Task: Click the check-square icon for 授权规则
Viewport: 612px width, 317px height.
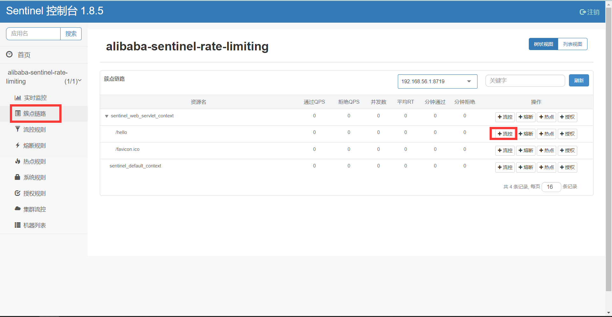Action: tap(18, 193)
